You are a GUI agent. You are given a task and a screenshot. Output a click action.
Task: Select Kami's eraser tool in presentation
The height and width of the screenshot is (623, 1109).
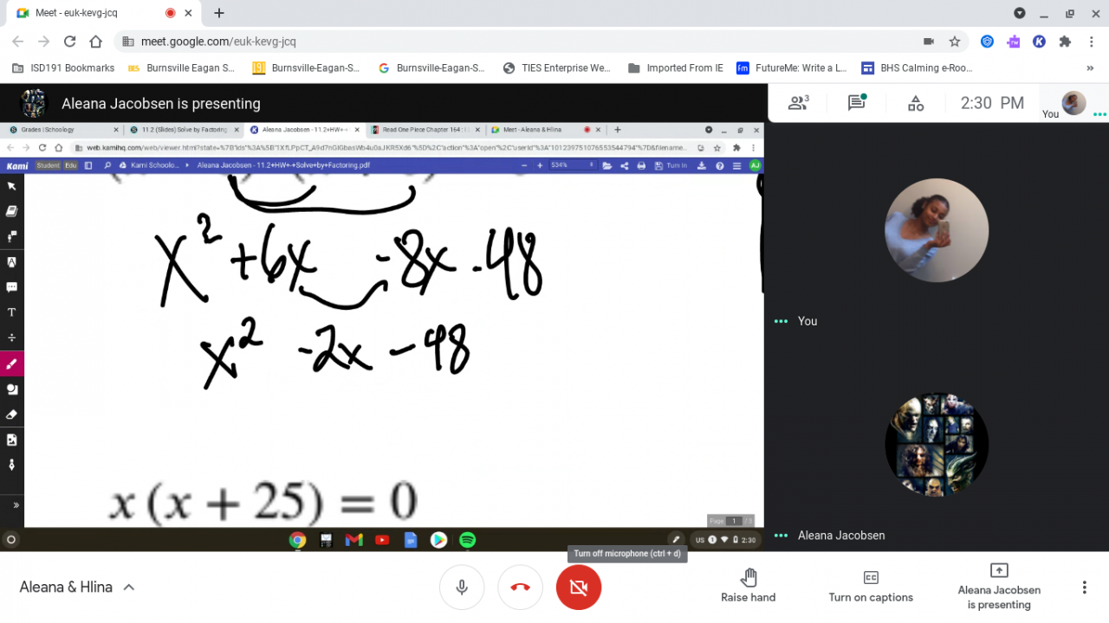point(12,414)
